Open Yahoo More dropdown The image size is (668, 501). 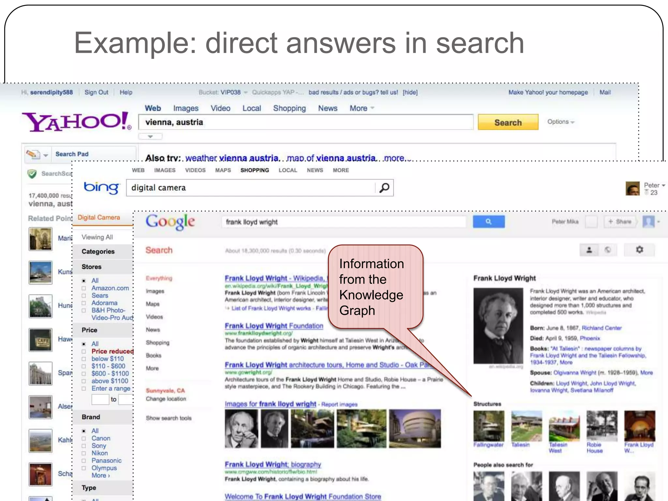pyautogui.click(x=362, y=108)
